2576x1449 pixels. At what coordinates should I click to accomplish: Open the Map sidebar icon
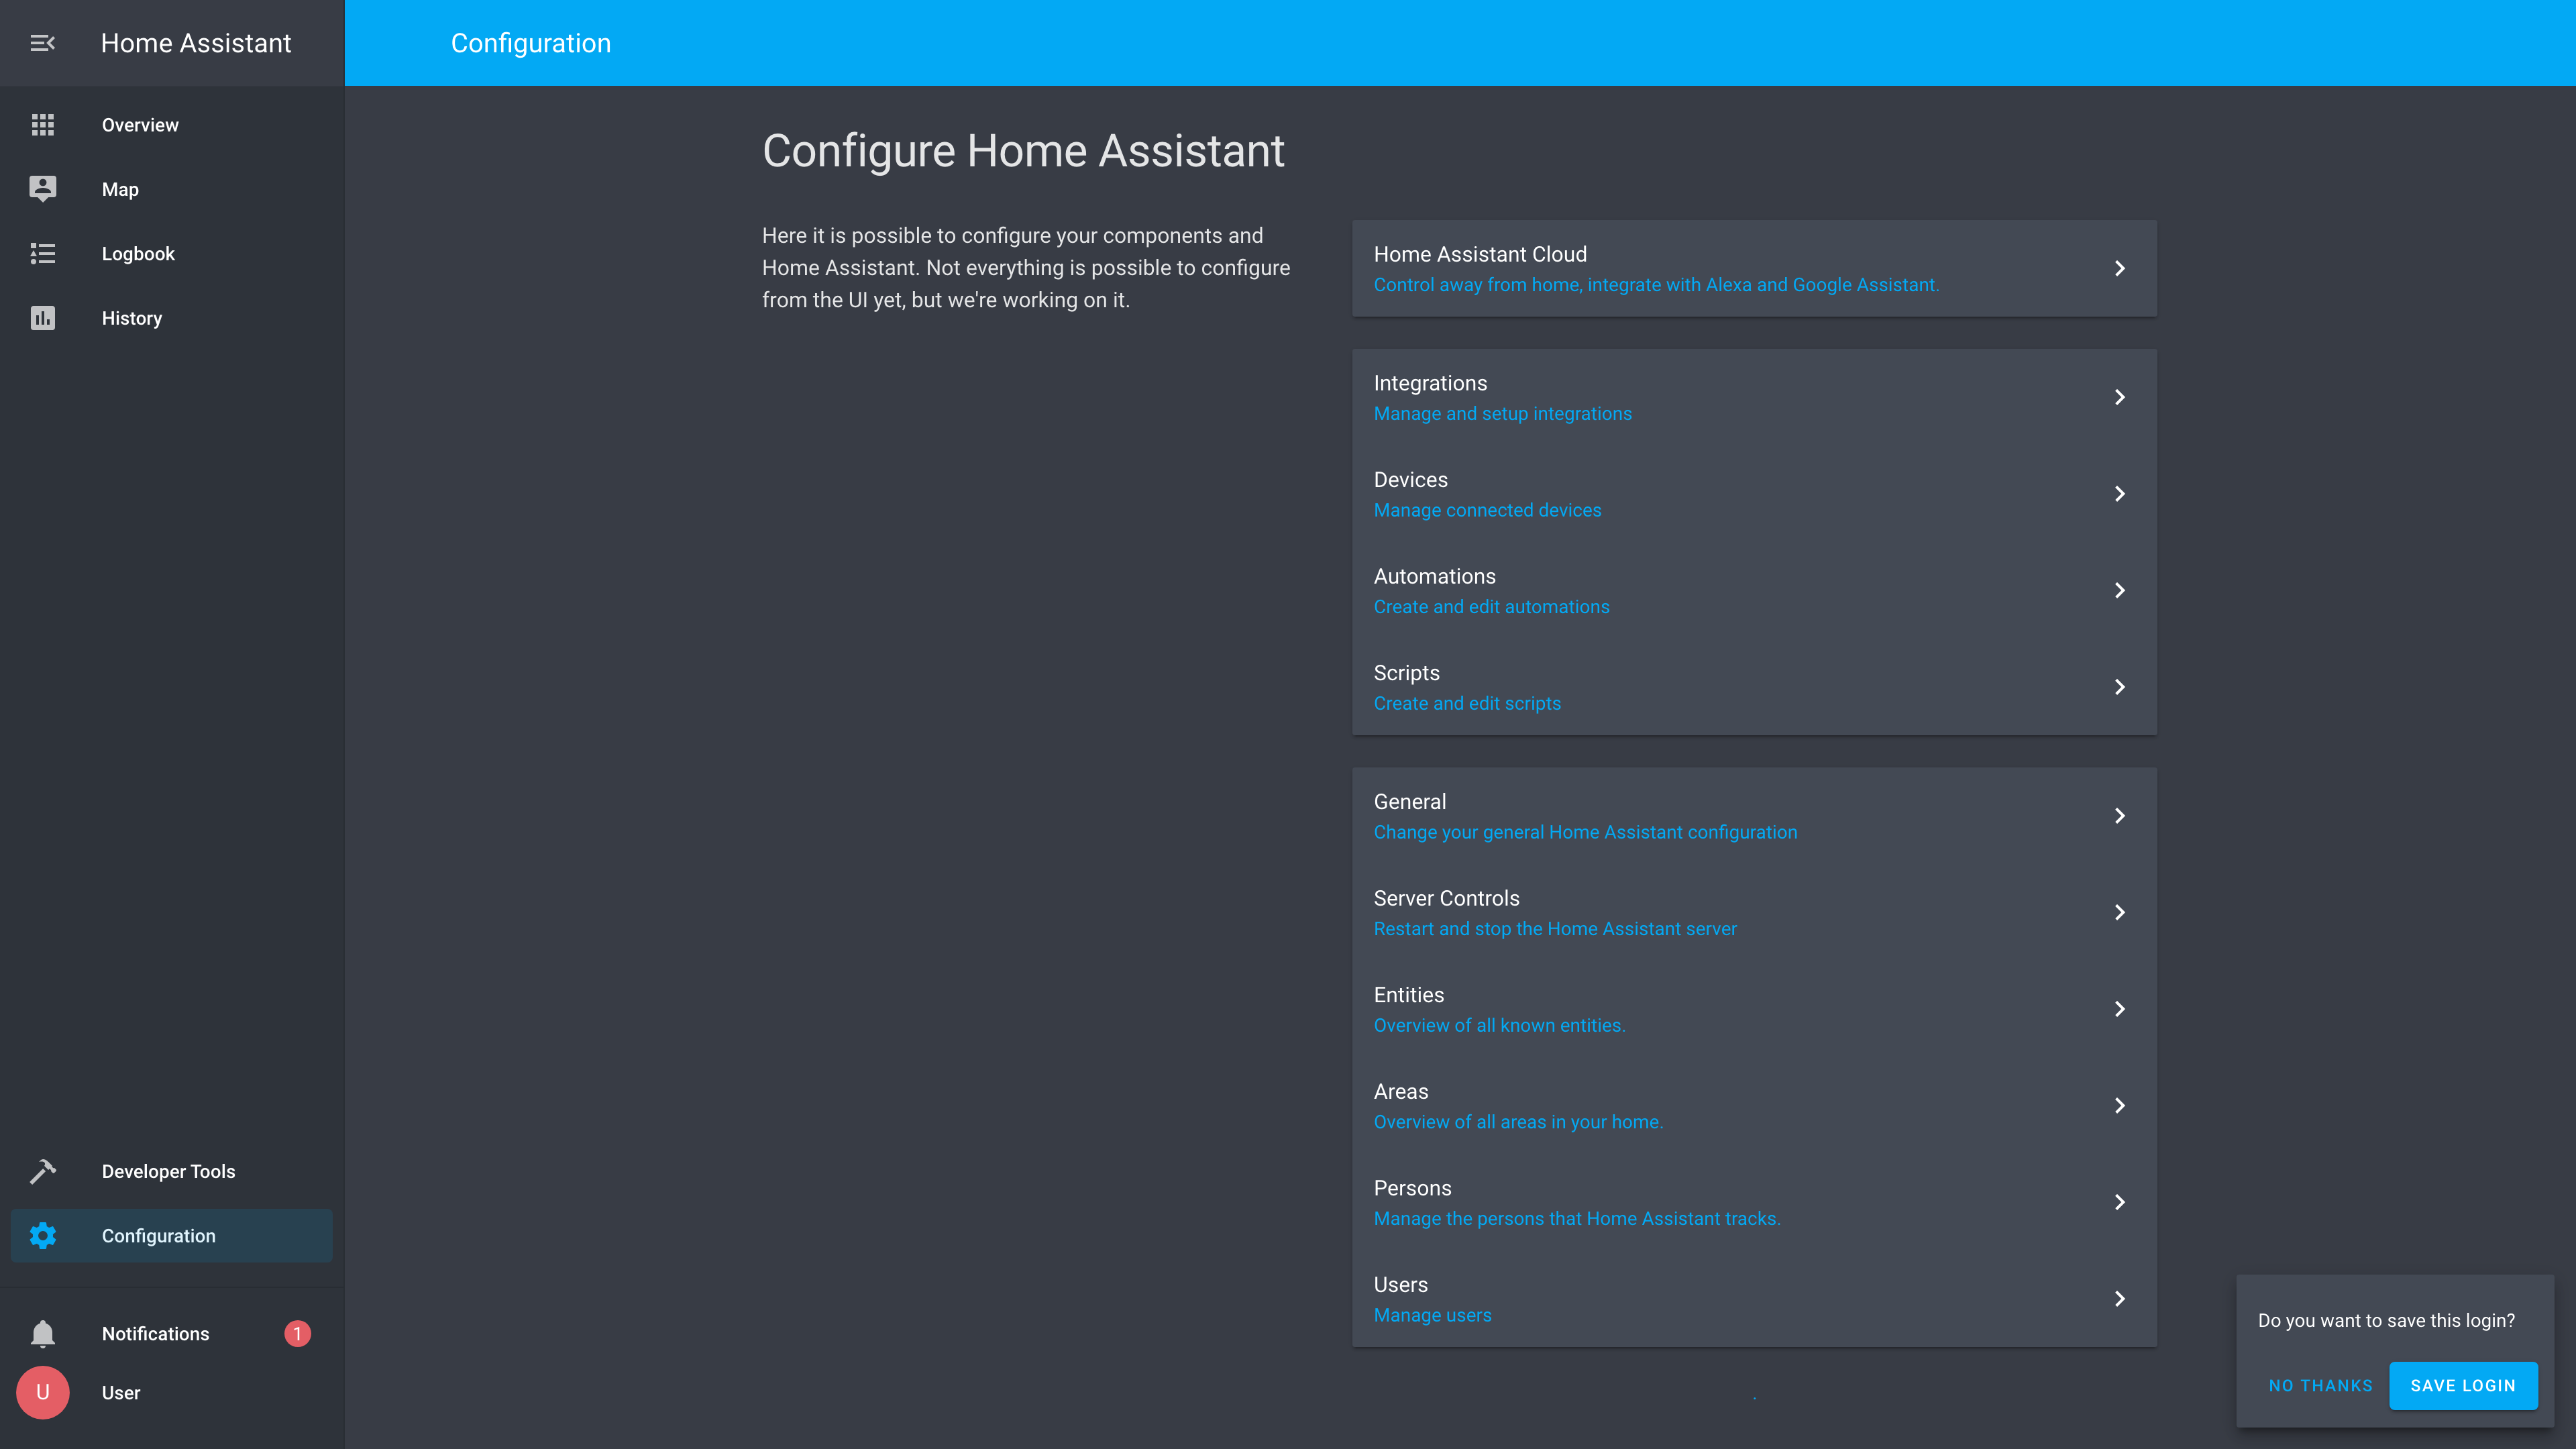coord(42,189)
